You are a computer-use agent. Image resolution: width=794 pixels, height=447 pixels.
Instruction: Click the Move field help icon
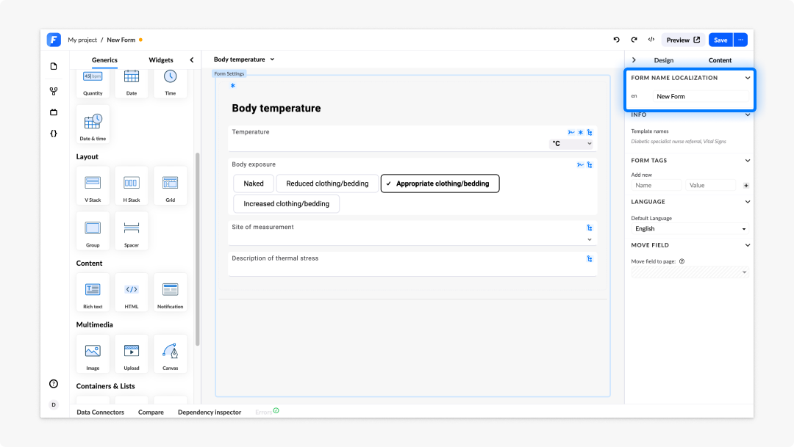[x=682, y=261]
